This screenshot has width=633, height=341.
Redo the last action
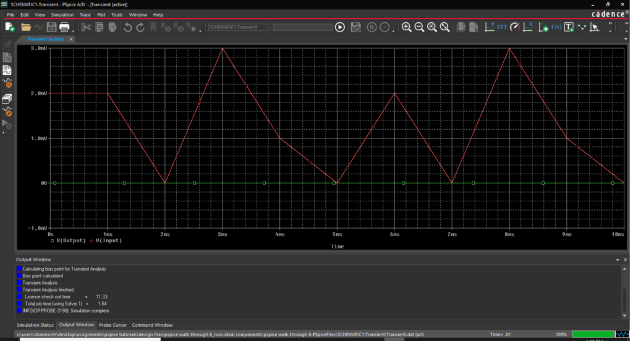(x=140, y=27)
